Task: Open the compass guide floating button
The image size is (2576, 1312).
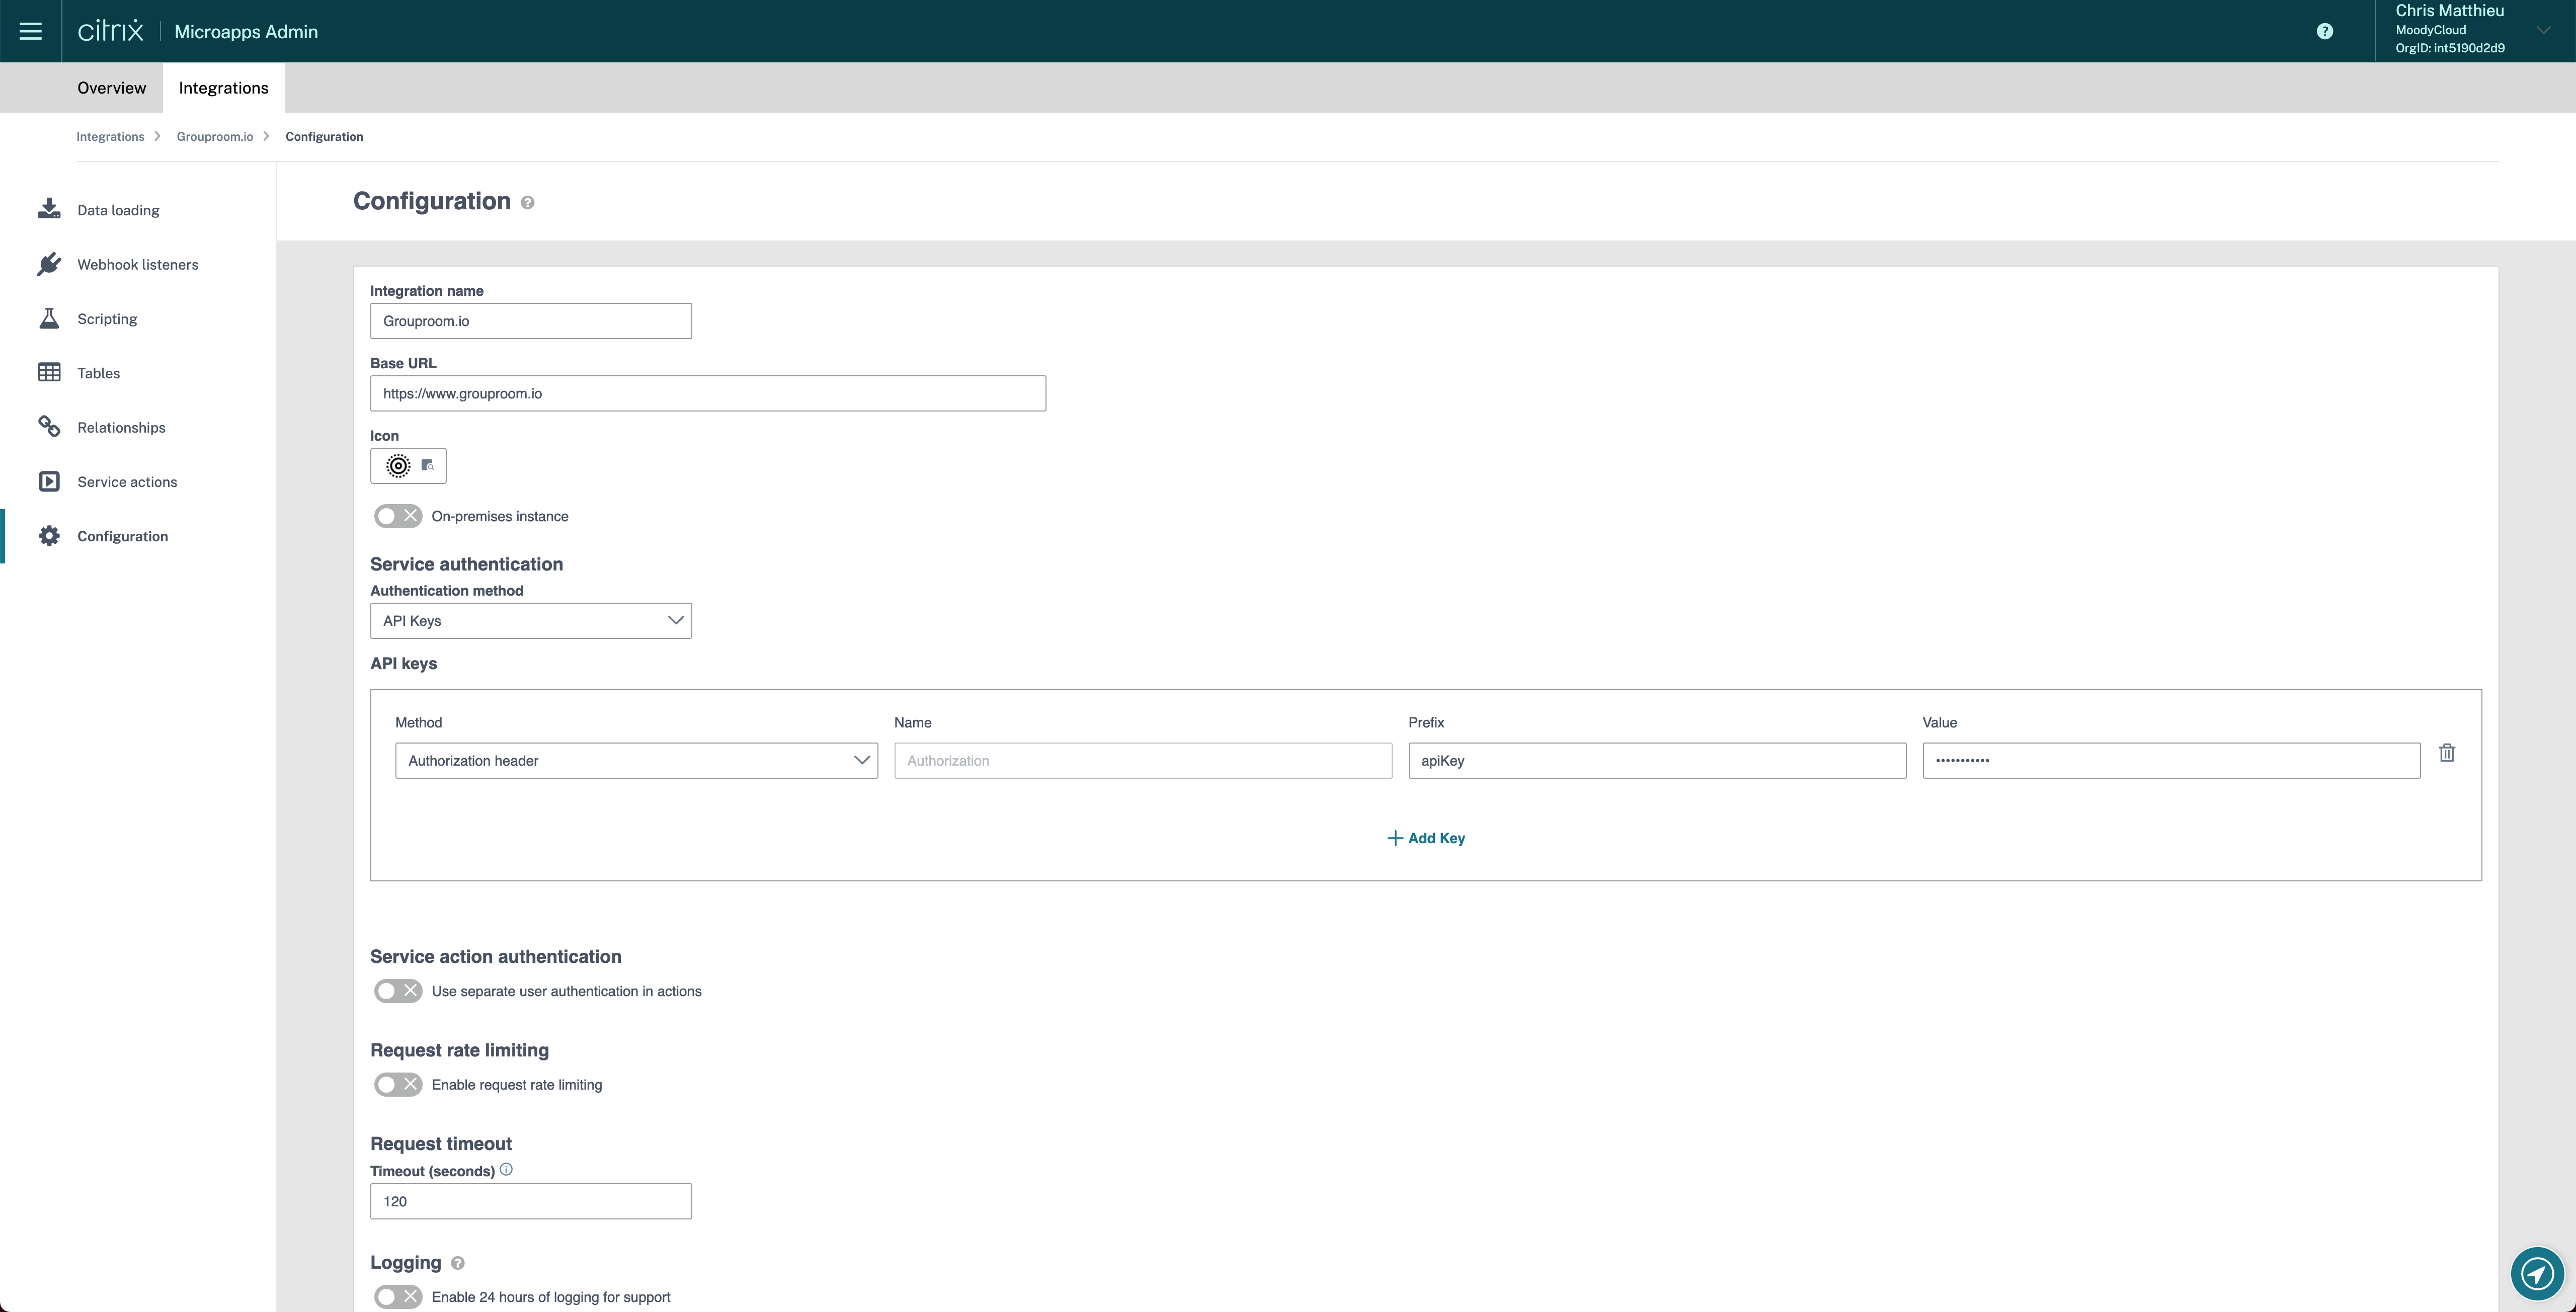Action: (2537, 1273)
